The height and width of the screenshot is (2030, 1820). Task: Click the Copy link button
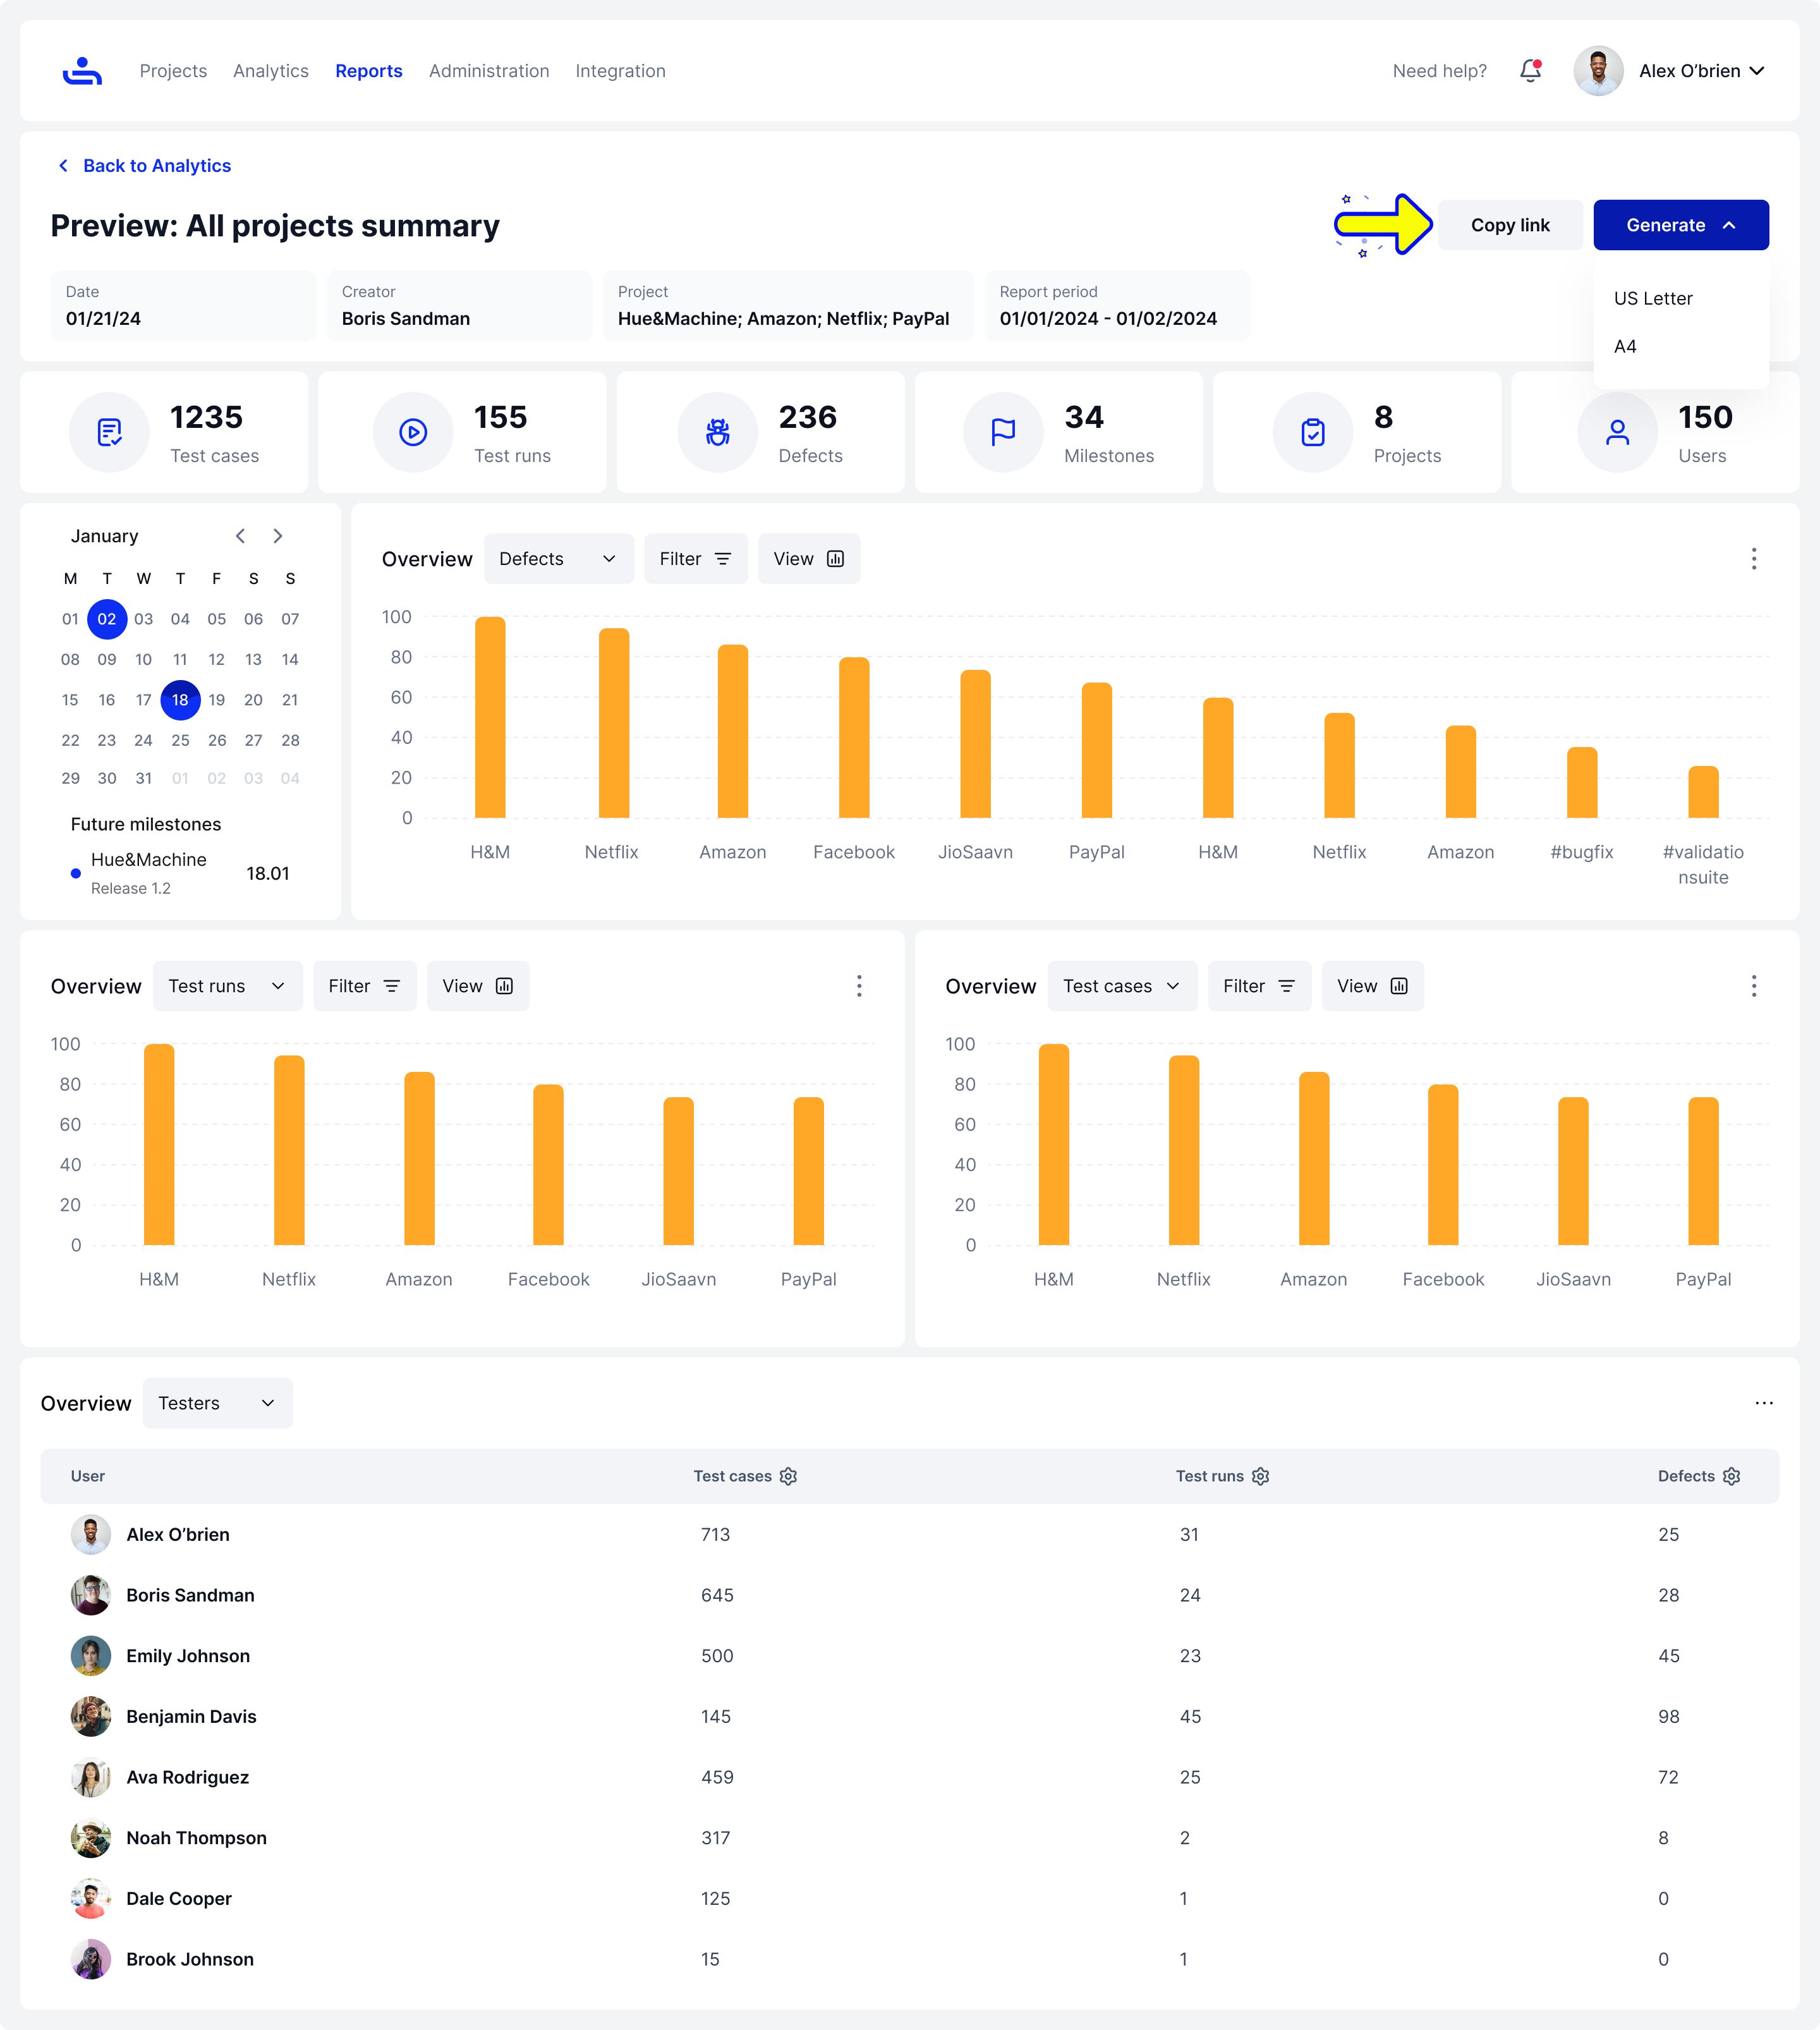coord(1509,225)
